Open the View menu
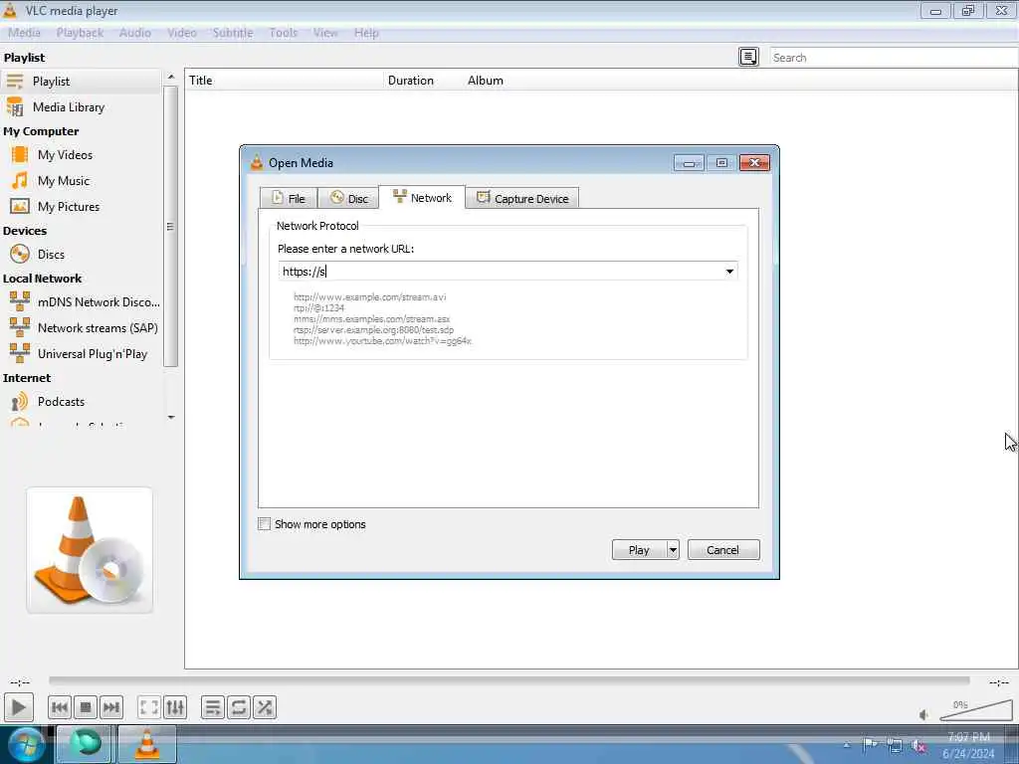Viewport: 1019px width, 764px height. coord(325,33)
